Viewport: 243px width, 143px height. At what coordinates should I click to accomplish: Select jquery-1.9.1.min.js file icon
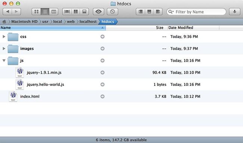[x=20, y=72]
